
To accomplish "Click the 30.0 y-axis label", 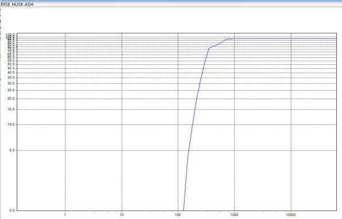I will (11, 84).
